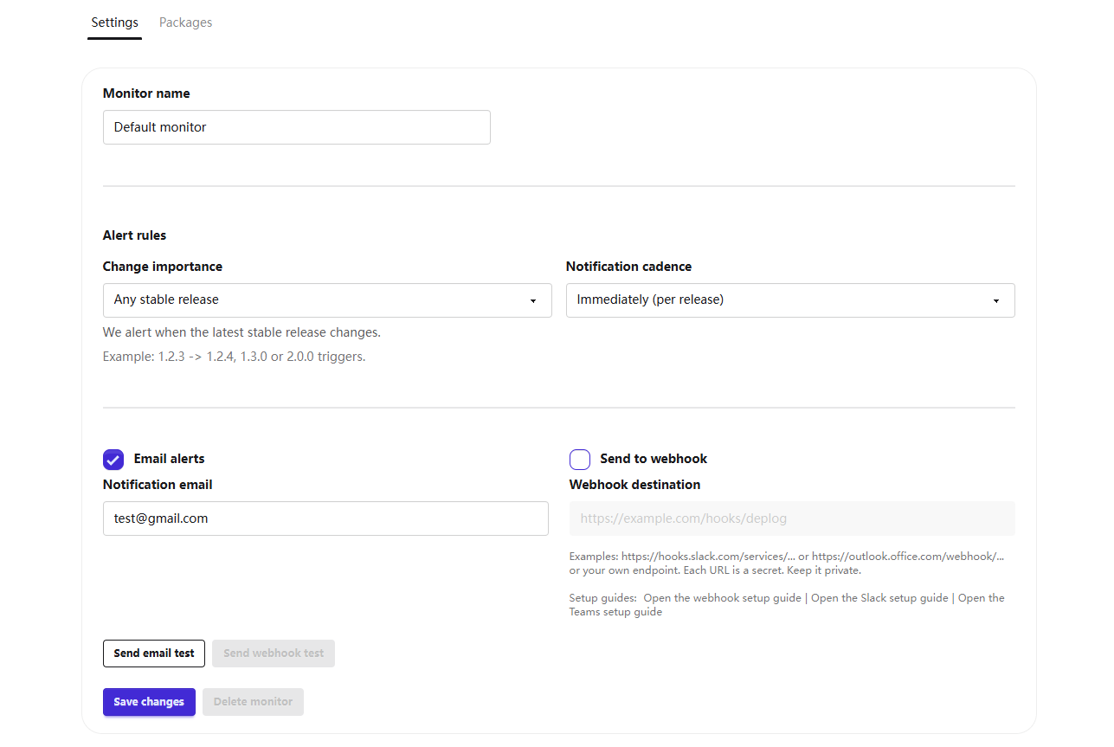The width and height of the screenshot is (1114, 747).
Task: Click the Change importance dropdown arrow icon
Action: tap(532, 301)
